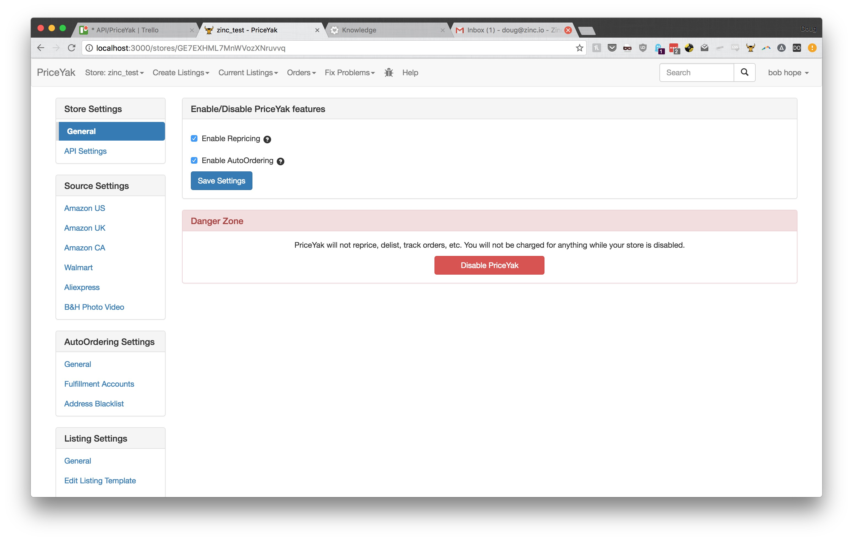The height and width of the screenshot is (541, 853).
Task: Click the Doug profile name in title bar
Action: pyautogui.click(x=808, y=29)
